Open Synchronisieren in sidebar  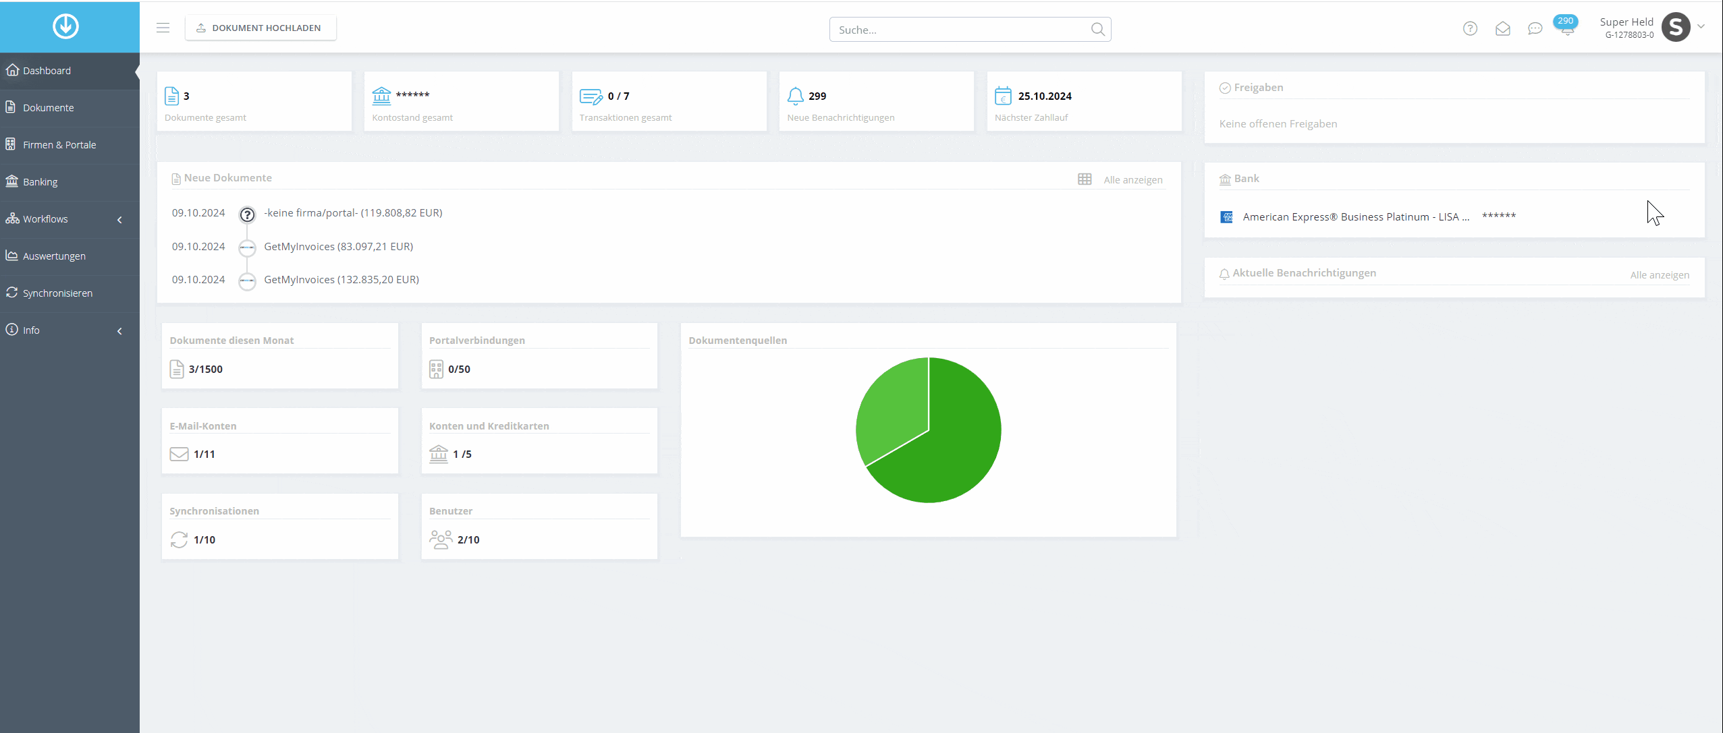(x=70, y=293)
